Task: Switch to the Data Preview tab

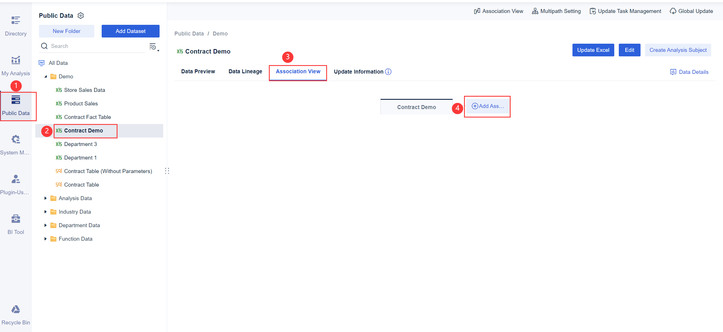Action: [x=198, y=71]
